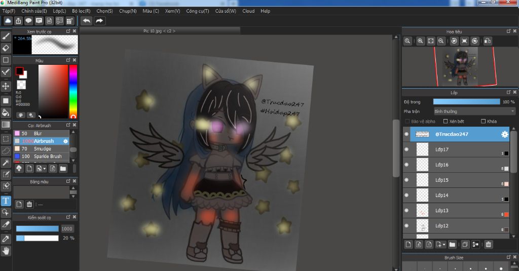This screenshot has height=271, width=519.
Task: Download cloud brush in brush panel
Action: pos(19,168)
